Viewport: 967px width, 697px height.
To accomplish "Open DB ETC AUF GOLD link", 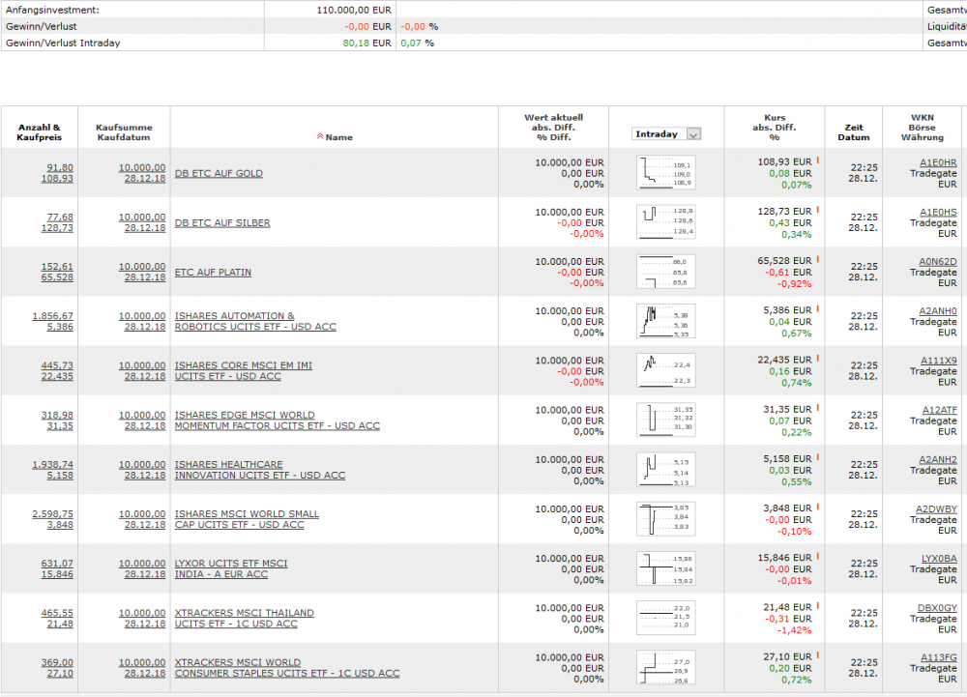I will (x=219, y=173).
